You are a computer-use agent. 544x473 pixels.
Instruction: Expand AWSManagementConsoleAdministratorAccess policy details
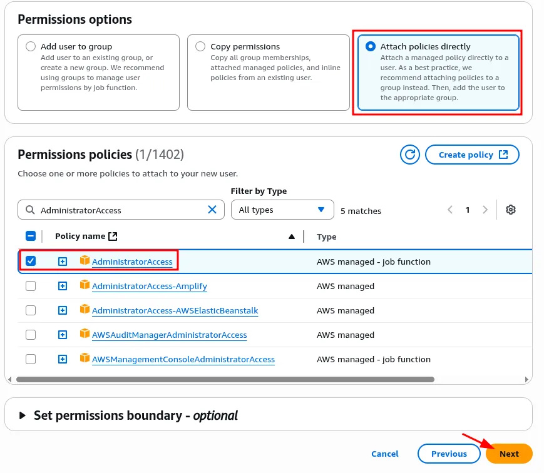(63, 359)
